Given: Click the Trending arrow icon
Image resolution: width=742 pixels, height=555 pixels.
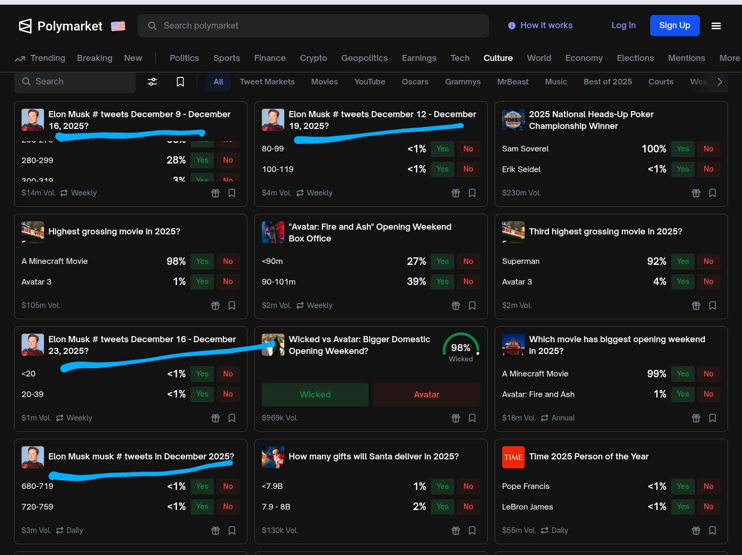Looking at the screenshot, I should (x=20, y=59).
